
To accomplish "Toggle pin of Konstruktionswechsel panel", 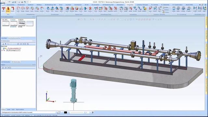I will coord(33,17).
